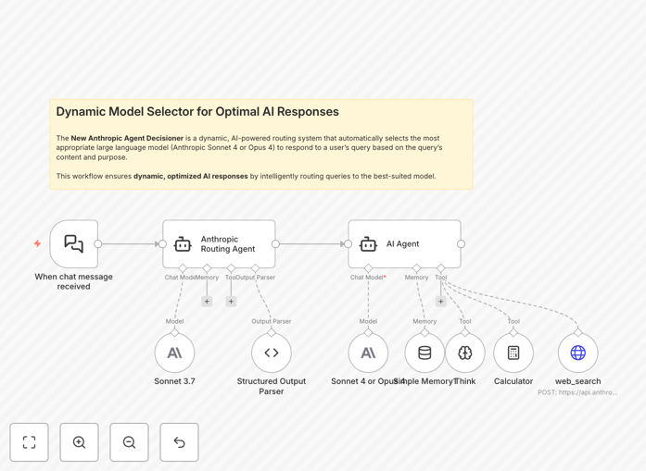Image resolution: width=646 pixels, height=471 pixels.
Task: Click AI Agent Chat Model diamond connector
Action: coord(368,268)
